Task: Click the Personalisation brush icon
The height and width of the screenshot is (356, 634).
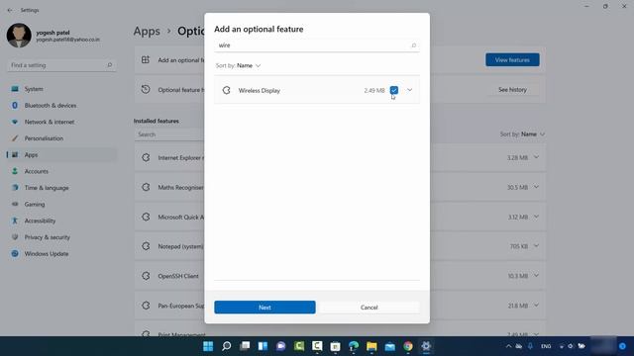Action: 15,138
